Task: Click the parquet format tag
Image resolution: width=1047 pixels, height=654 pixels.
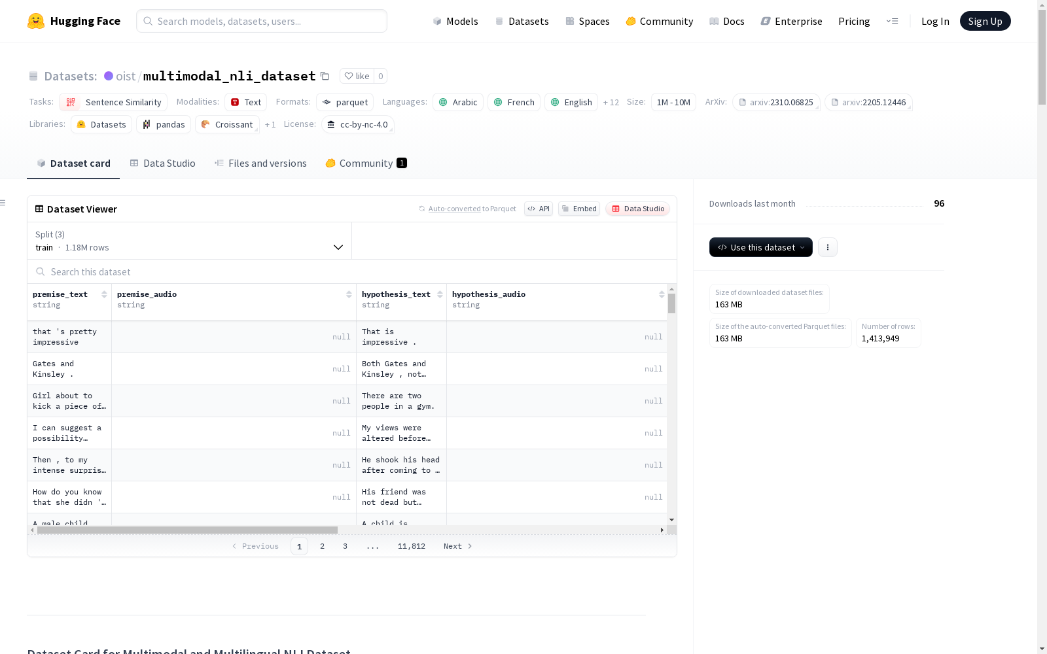Action: [345, 102]
